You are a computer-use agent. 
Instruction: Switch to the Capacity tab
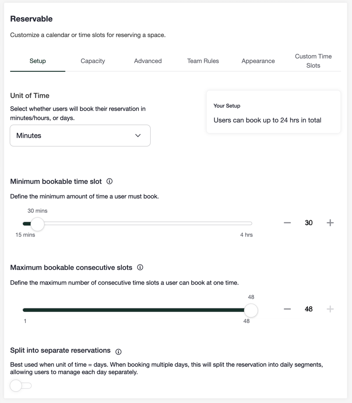click(x=93, y=61)
